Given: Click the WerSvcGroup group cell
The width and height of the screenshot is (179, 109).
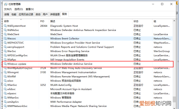Looking at the screenshot, I should pos(162,51).
